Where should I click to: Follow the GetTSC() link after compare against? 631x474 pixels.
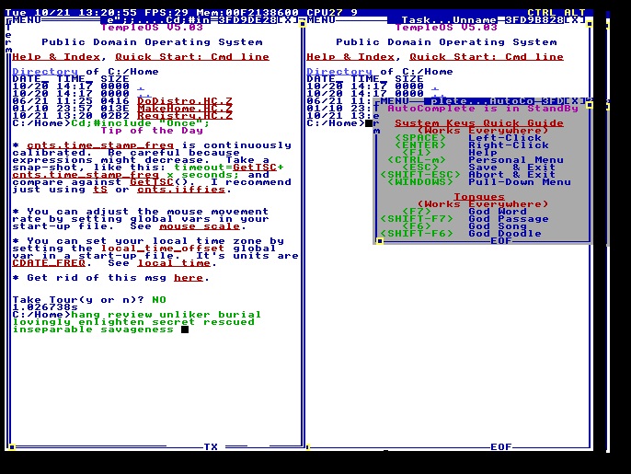pyautogui.click(x=152, y=182)
